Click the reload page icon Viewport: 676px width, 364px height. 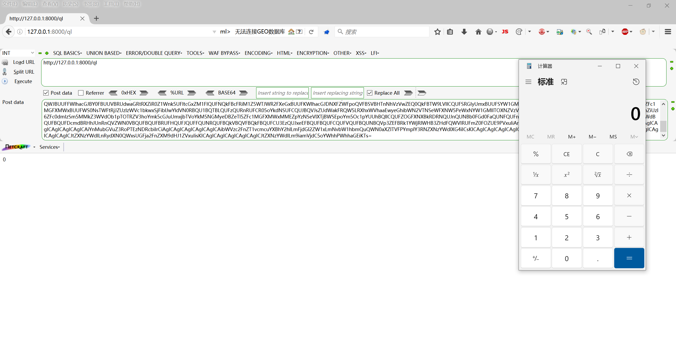311,32
